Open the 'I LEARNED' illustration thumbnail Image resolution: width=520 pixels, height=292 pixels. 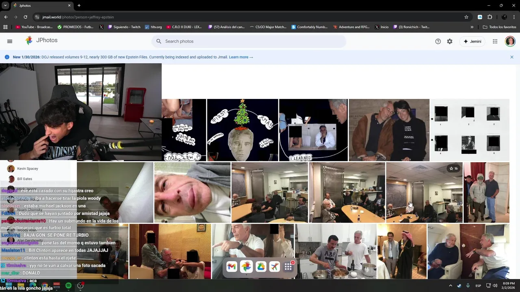(x=313, y=130)
